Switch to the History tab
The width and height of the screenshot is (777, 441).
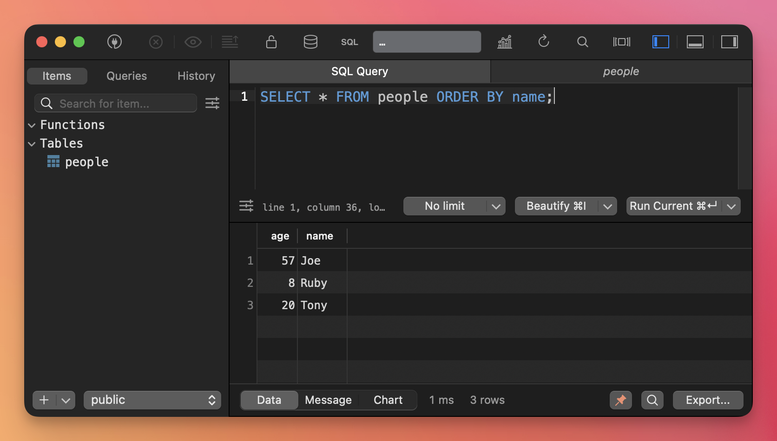[x=196, y=76]
